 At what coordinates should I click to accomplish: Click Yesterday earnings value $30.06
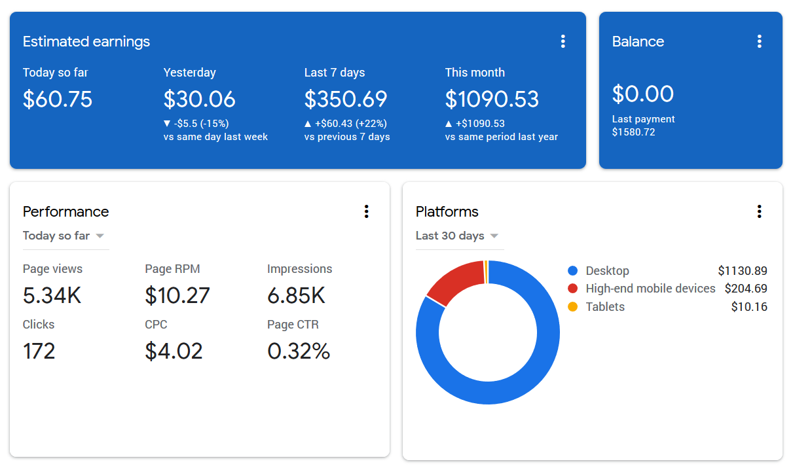pos(199,99)
